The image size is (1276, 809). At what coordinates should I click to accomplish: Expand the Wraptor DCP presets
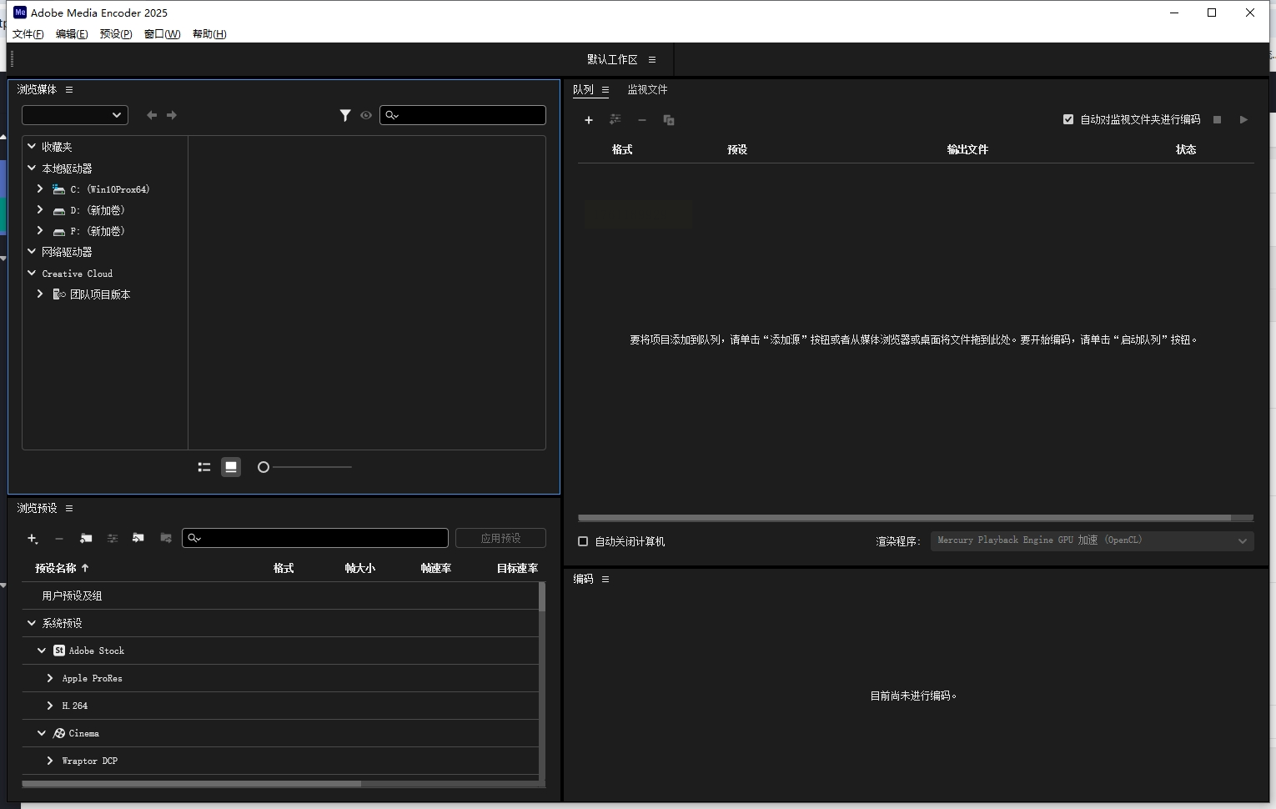[50, 761]
